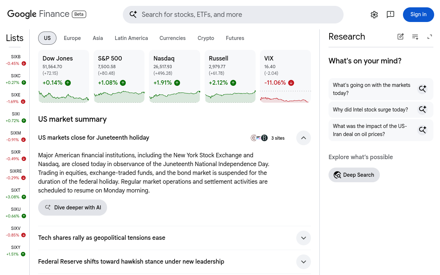Open the Nasdaq index chart

(x=175, y=76)
